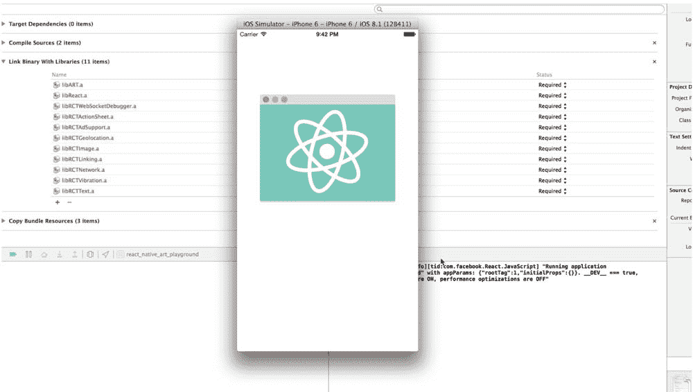Click the react_native_art_playground process label
The height and width of the screenshot is (392, 693).
click(162, 254)
